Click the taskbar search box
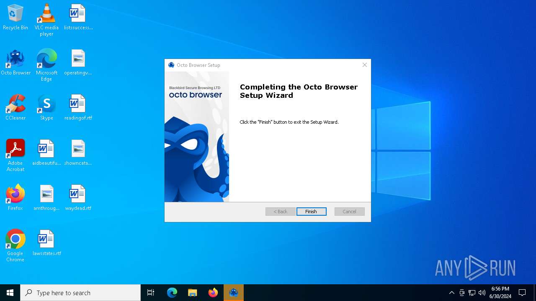The image size is (536, 301). pyautogui.click(x=80, y=293)
